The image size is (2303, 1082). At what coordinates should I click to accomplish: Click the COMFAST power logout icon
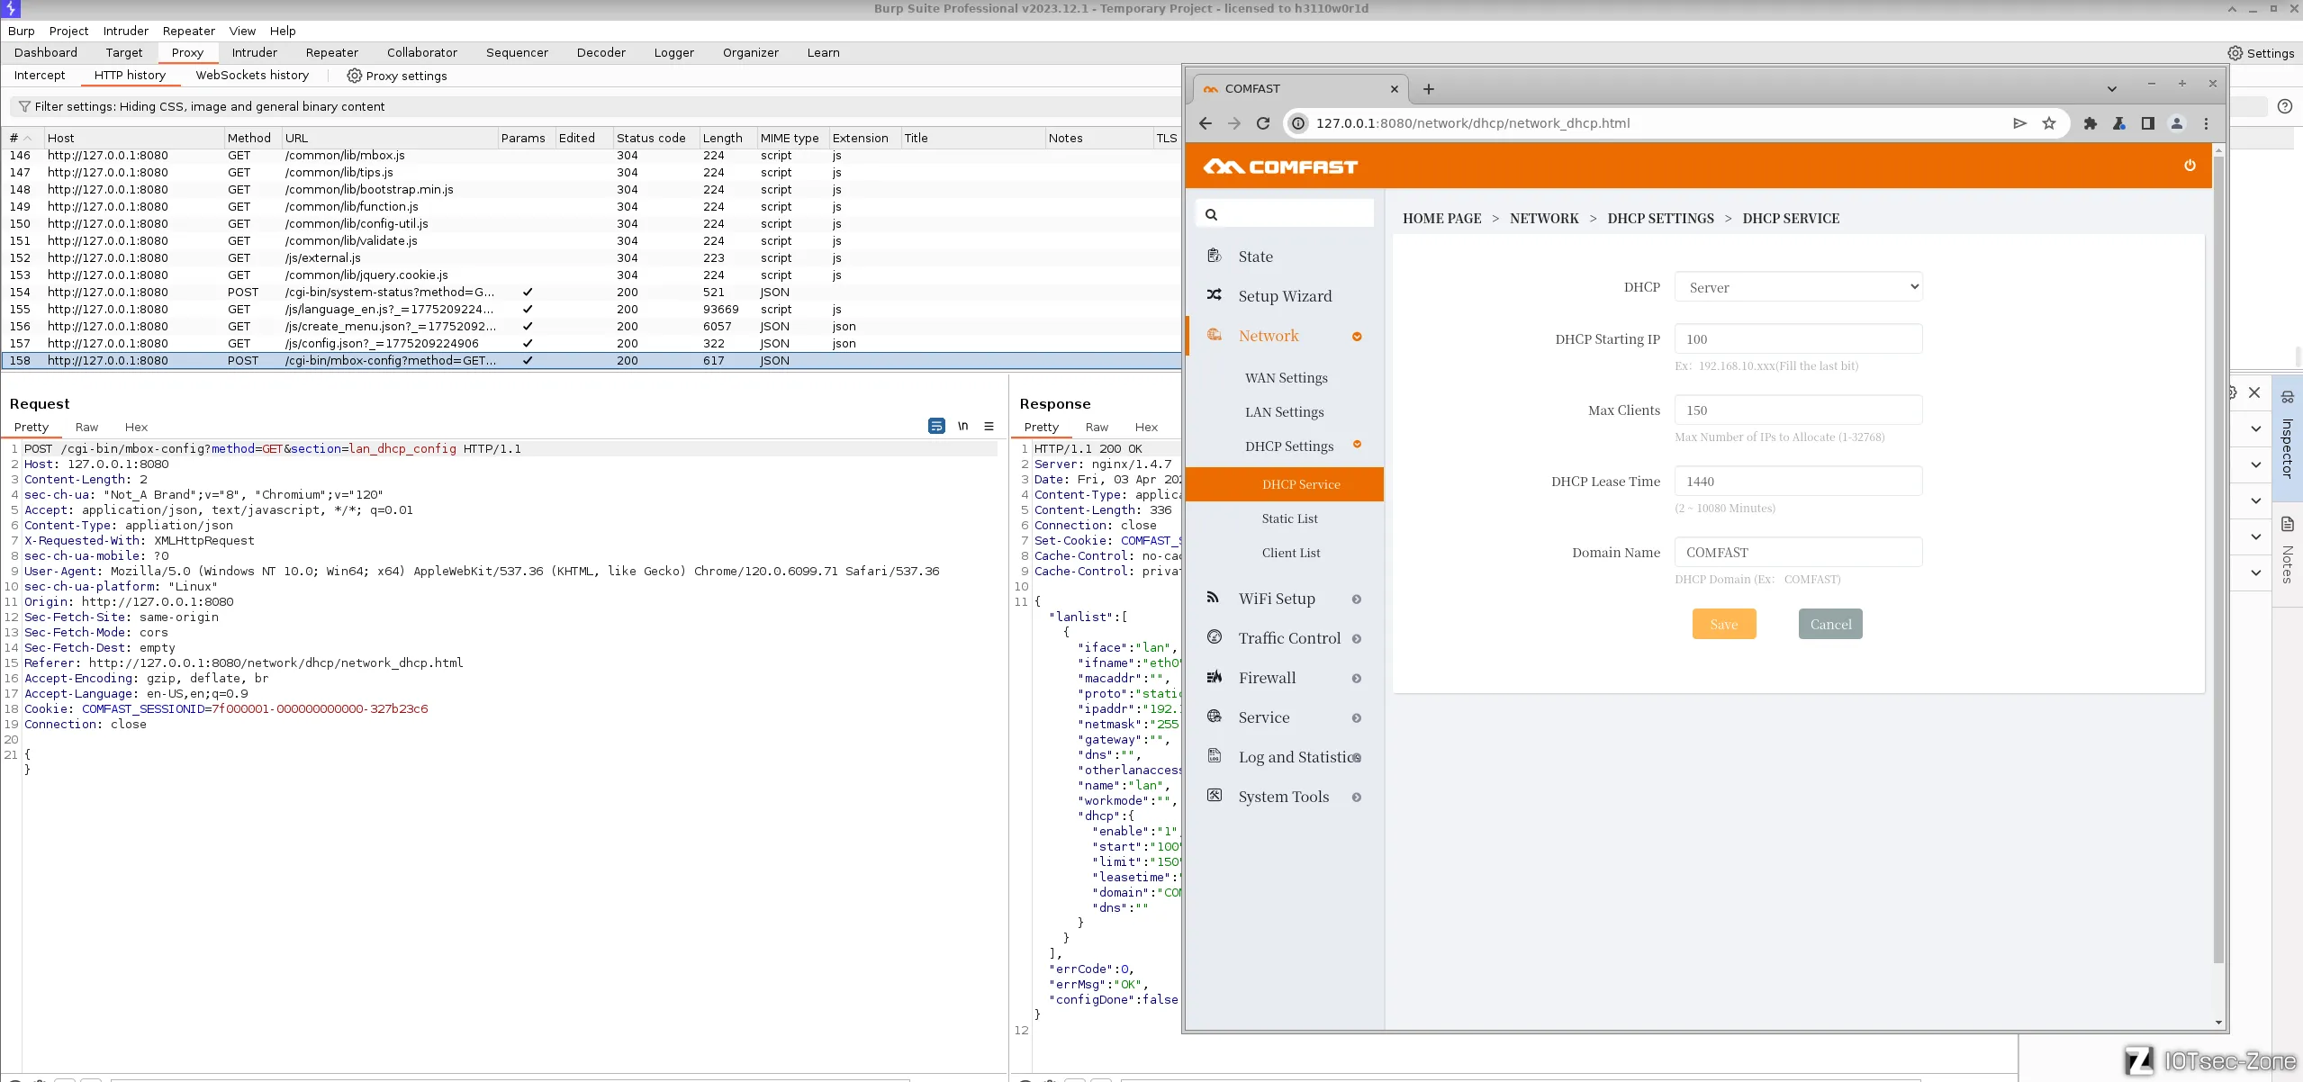coord(2190,166)
